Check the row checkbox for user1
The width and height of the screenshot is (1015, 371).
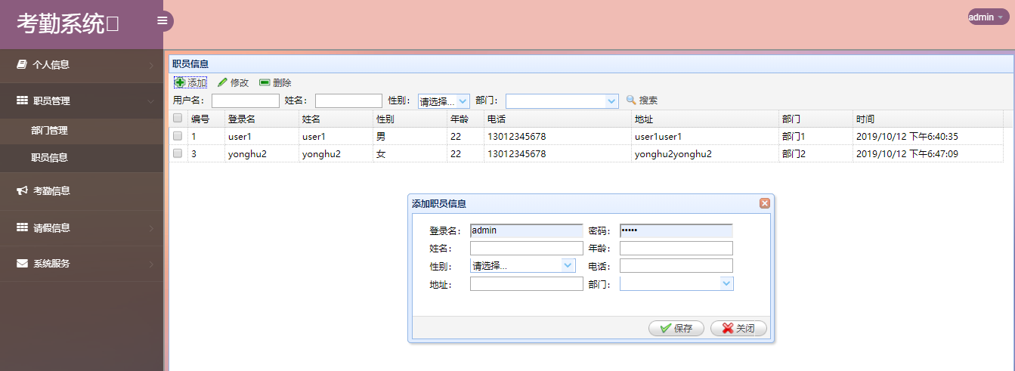(x=178, y=136)
